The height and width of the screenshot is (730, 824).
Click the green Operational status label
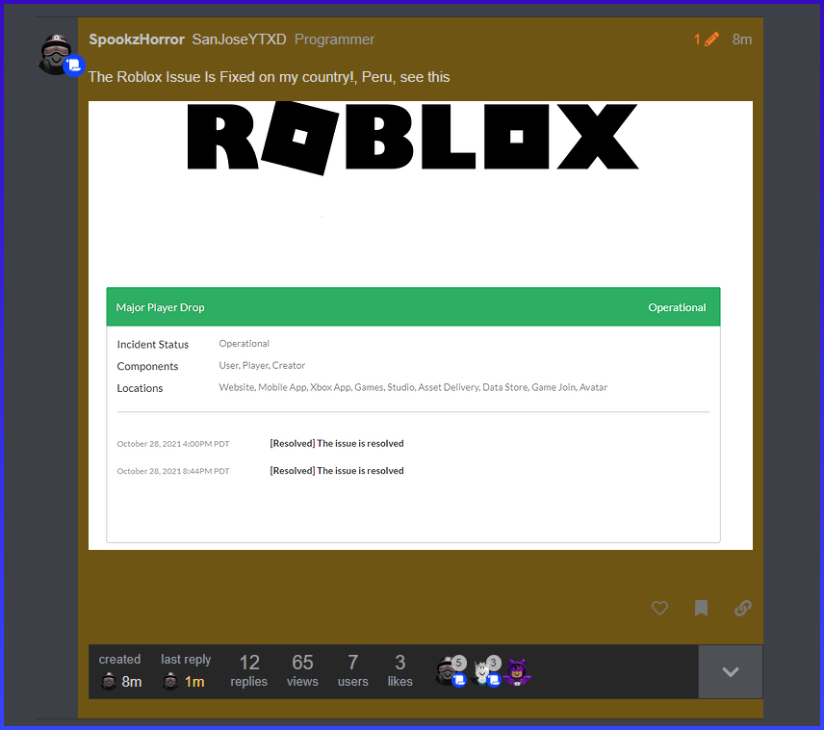point(677,307)
